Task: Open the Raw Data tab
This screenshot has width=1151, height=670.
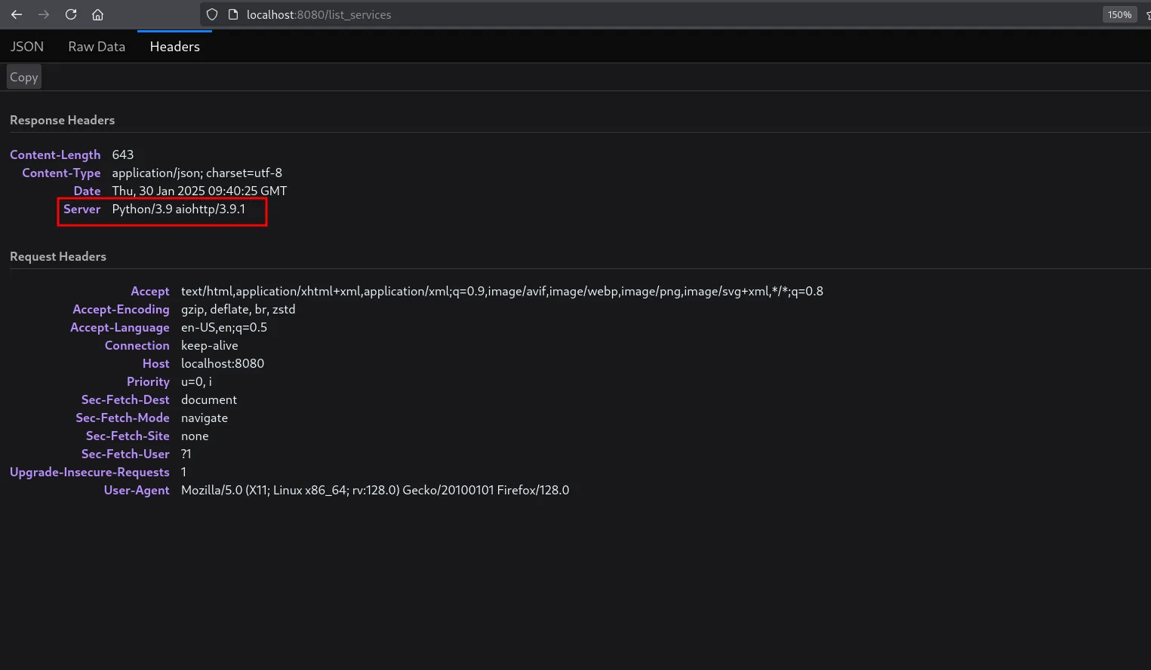Action: (x=97, y=47)
